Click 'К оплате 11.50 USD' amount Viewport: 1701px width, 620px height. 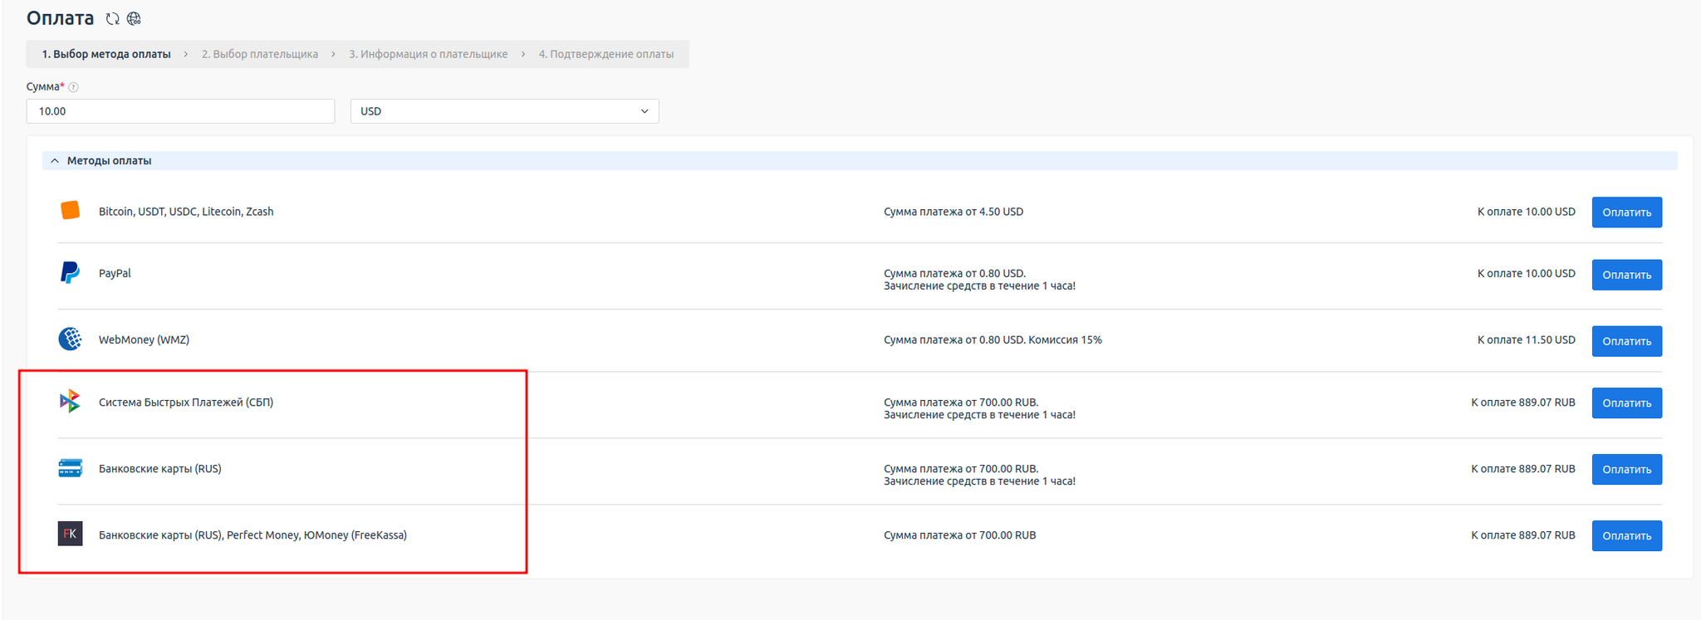pos(1527,339)
